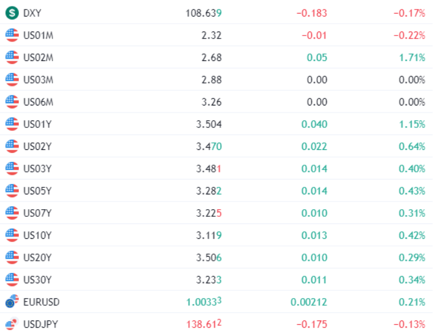This screenshot has height=333, width=435.
Task: Select the US02Y symbol label
Action: tap(37, 146)
